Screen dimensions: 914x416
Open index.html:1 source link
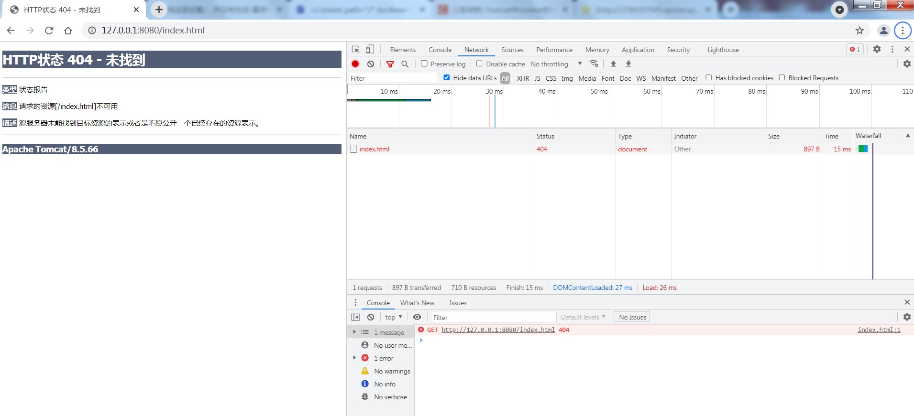point(879,330)
